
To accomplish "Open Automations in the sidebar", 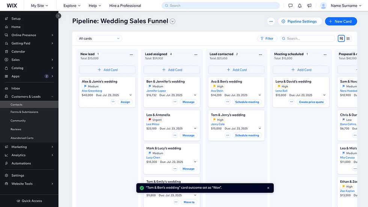I will [x=29, y=163].
